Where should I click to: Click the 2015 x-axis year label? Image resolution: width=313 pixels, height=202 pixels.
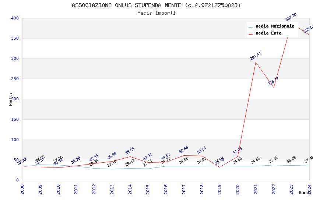pyautogui.click(x=148, y=189)
